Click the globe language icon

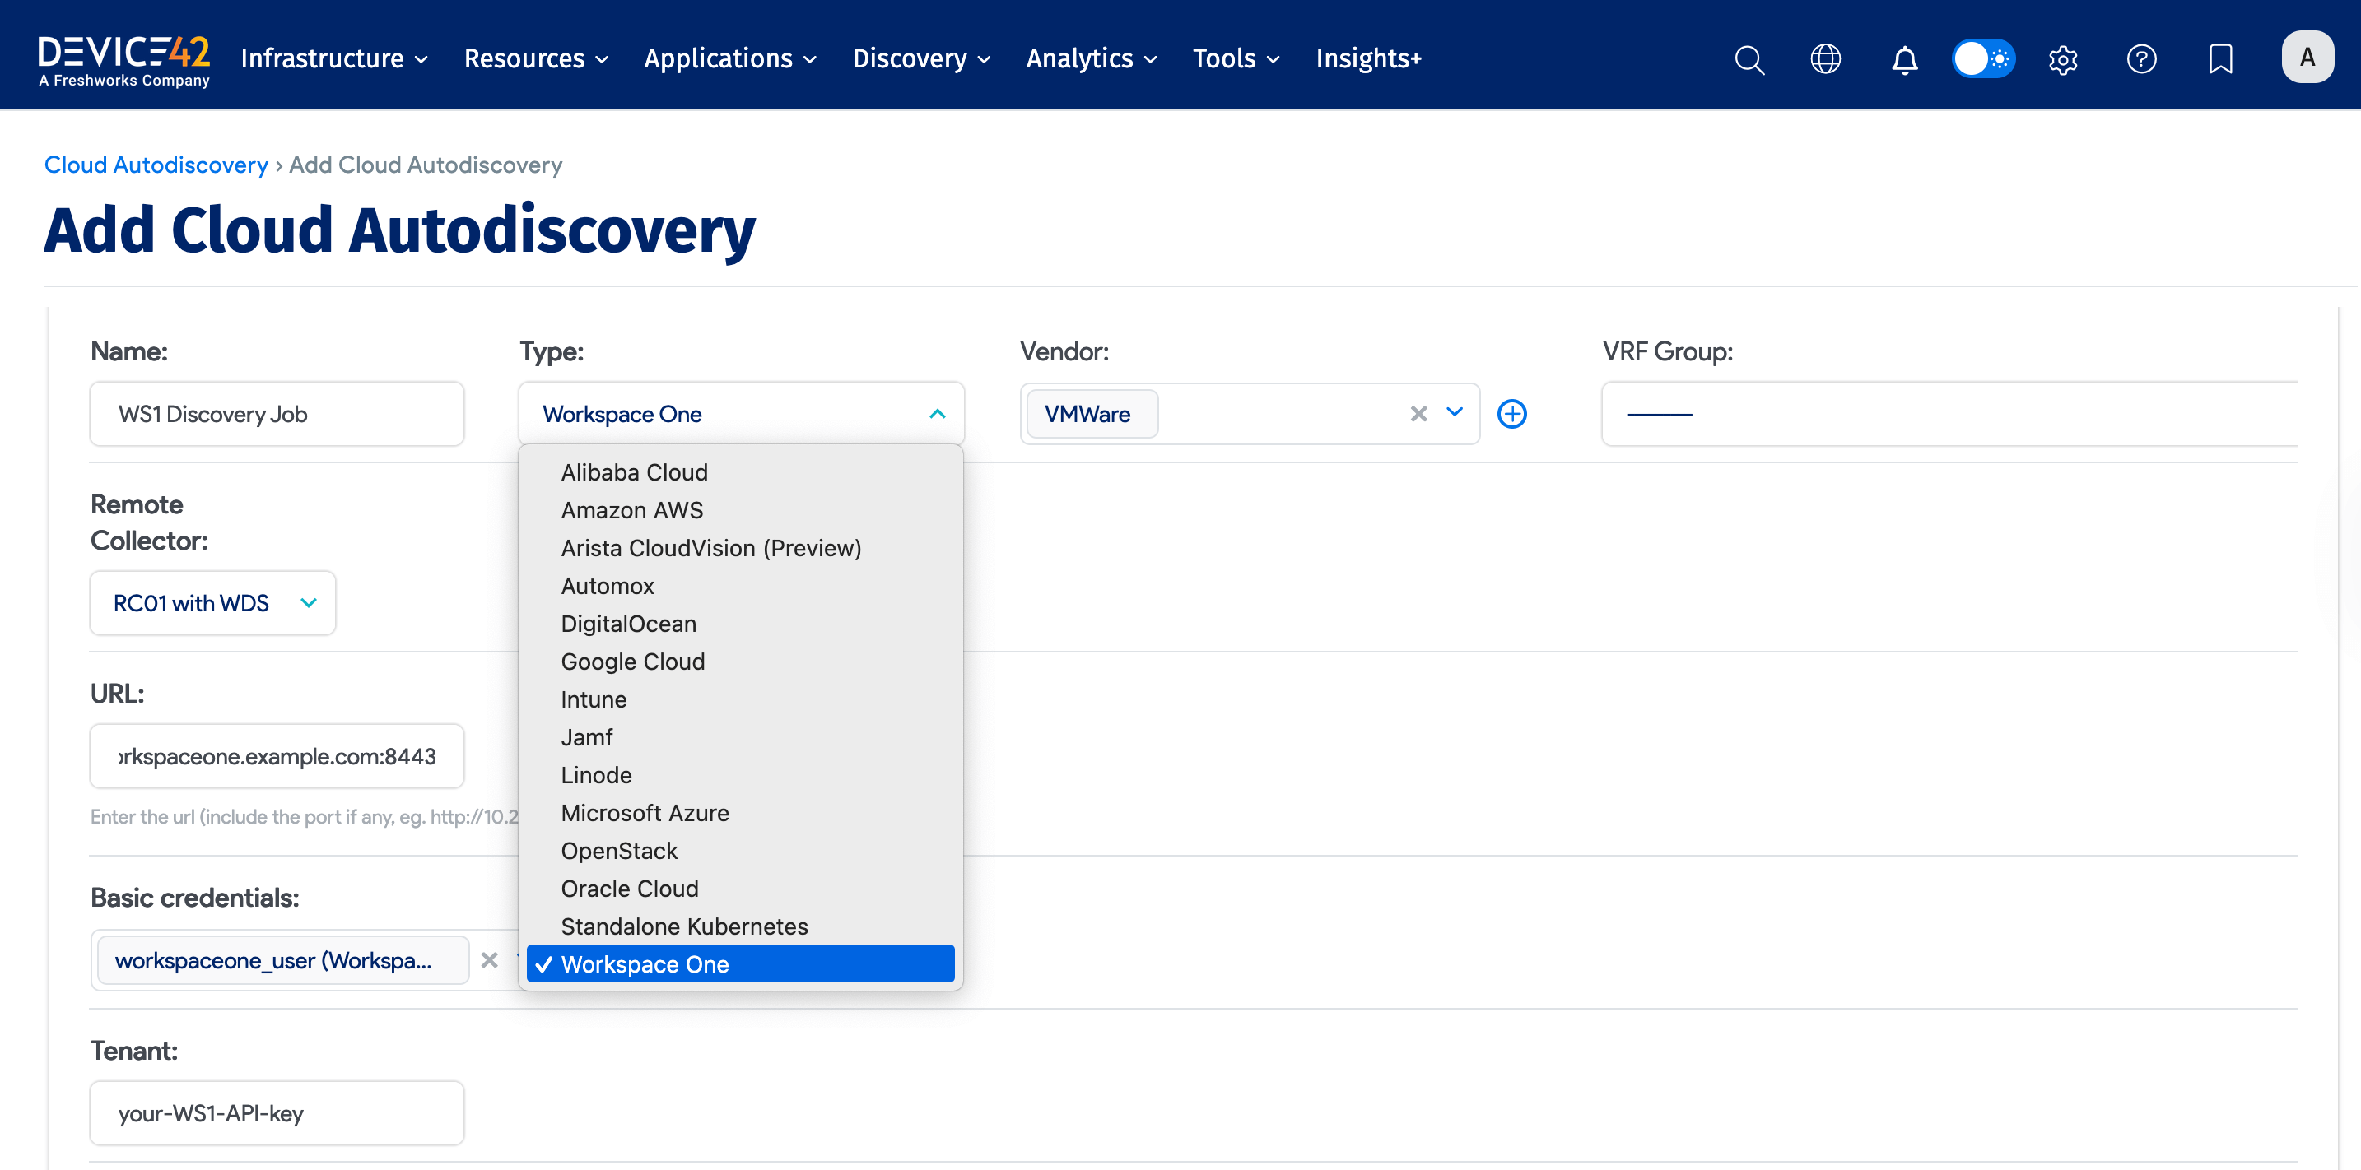1825,58
